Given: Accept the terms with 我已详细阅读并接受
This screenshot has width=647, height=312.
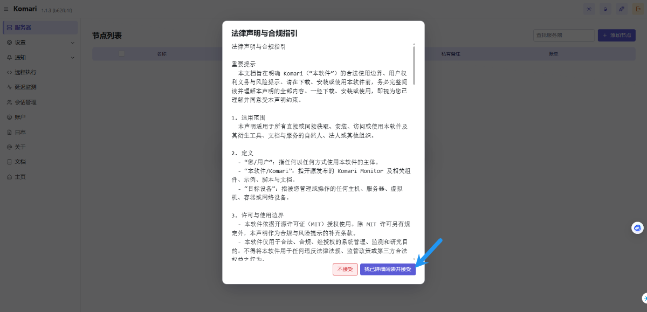Looking at the screenshot, I should click(x=388, y=269).
